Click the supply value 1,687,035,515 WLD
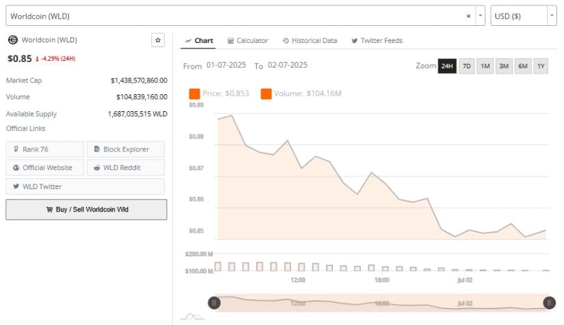The width and height of the screenshot is (564, 325). click(137, 114)
